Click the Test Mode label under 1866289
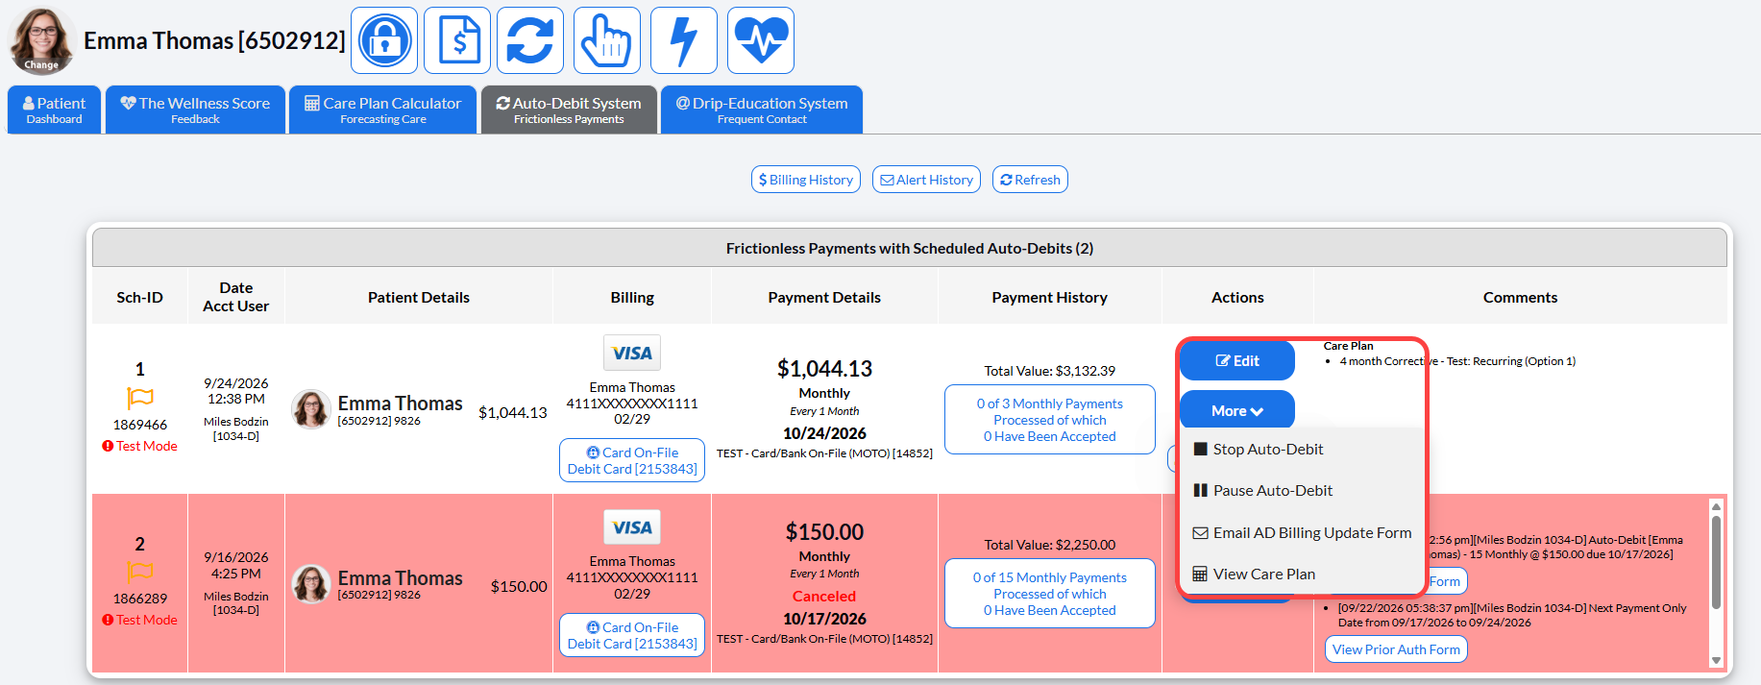Screen dimensions: 1761x685 click(x=140, y=620)
